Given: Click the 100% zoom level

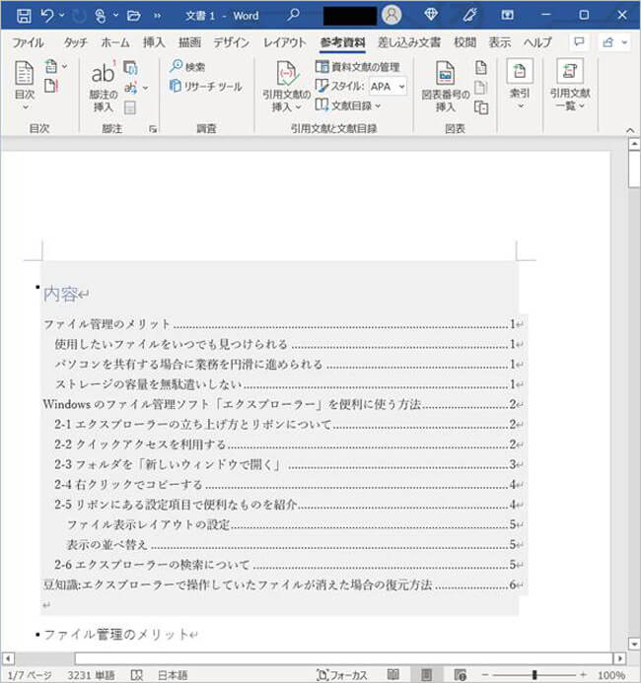Looking at the screenshot, I should point(611,675).
